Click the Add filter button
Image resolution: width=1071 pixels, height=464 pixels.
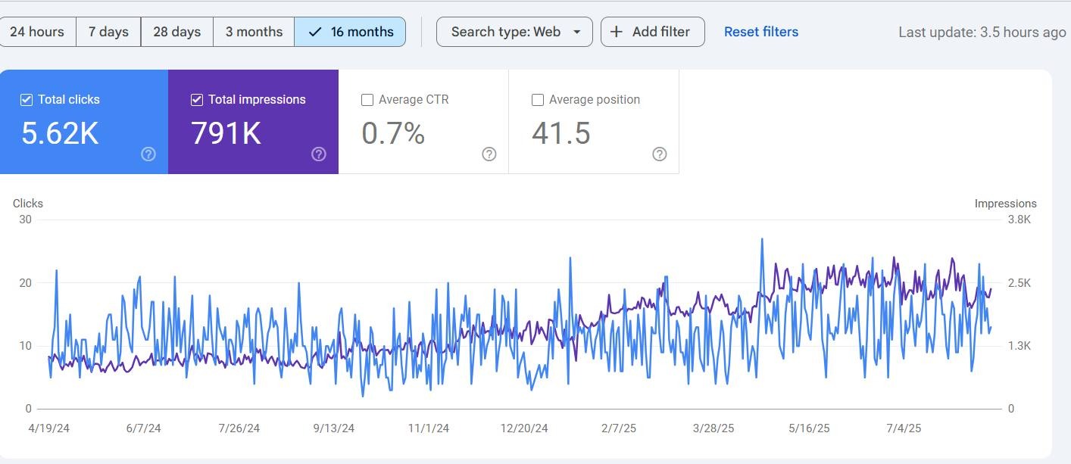click(652, 32)
